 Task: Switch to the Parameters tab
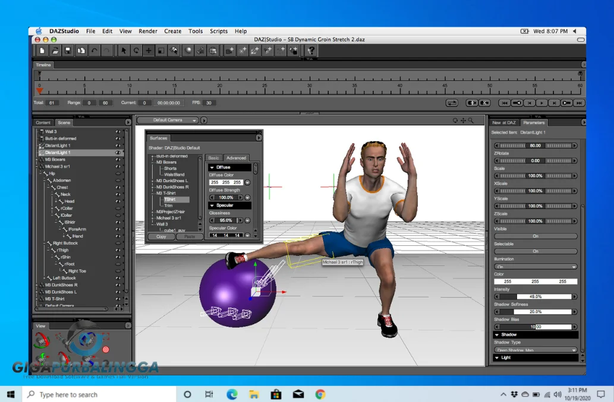(534, 122)
